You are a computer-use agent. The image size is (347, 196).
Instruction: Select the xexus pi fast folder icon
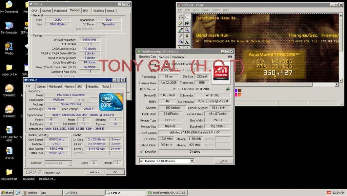(x=9, y=174)
